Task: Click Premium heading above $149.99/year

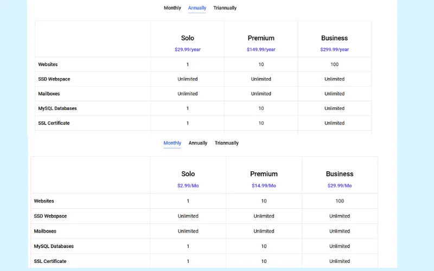Action: (261, 38)
